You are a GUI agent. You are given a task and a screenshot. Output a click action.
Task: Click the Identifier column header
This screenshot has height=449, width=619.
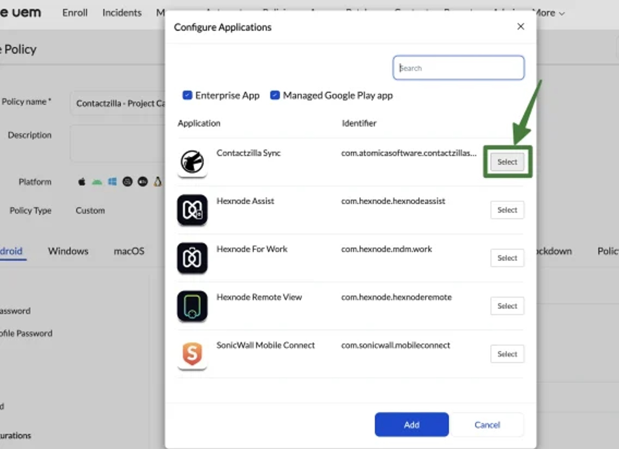(x=359, y=123)
